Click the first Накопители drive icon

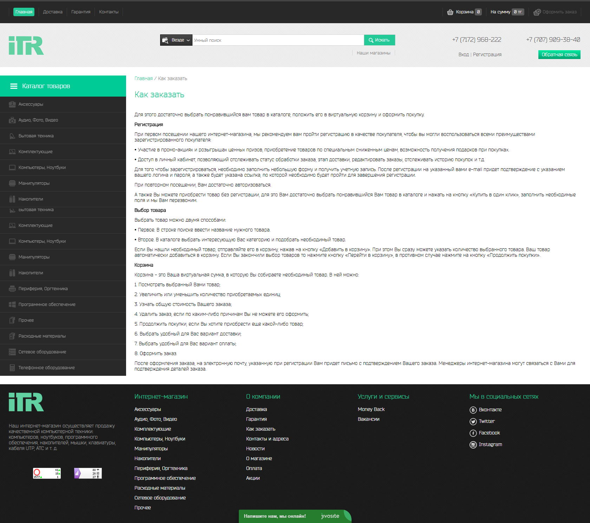click(12, 199)
